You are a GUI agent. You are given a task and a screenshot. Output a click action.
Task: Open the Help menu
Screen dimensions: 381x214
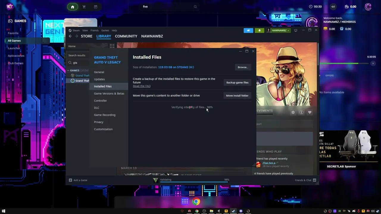coord(114,30)
